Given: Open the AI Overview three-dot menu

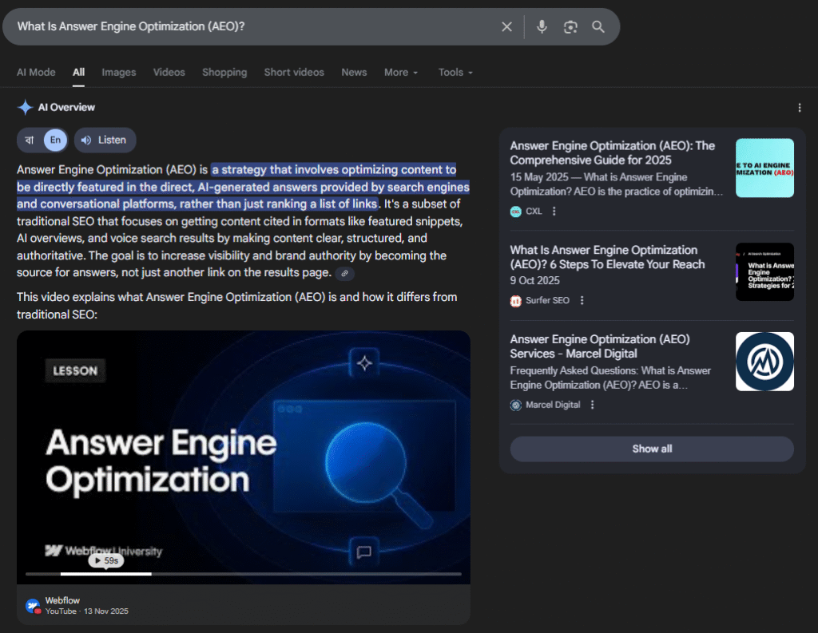Looking at the screenshot, I should pyautogui.click(x=800, y=107).
